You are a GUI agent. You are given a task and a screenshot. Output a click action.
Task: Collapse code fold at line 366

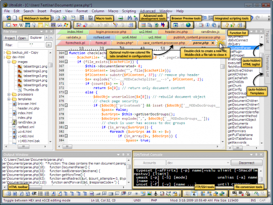(66, 62)
